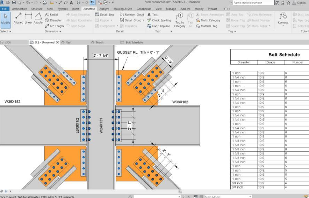The height and width of the screenshot is (198, 309).
Task: Click the Print icon in quick access toolbar
Action: (x=44, y=3)
